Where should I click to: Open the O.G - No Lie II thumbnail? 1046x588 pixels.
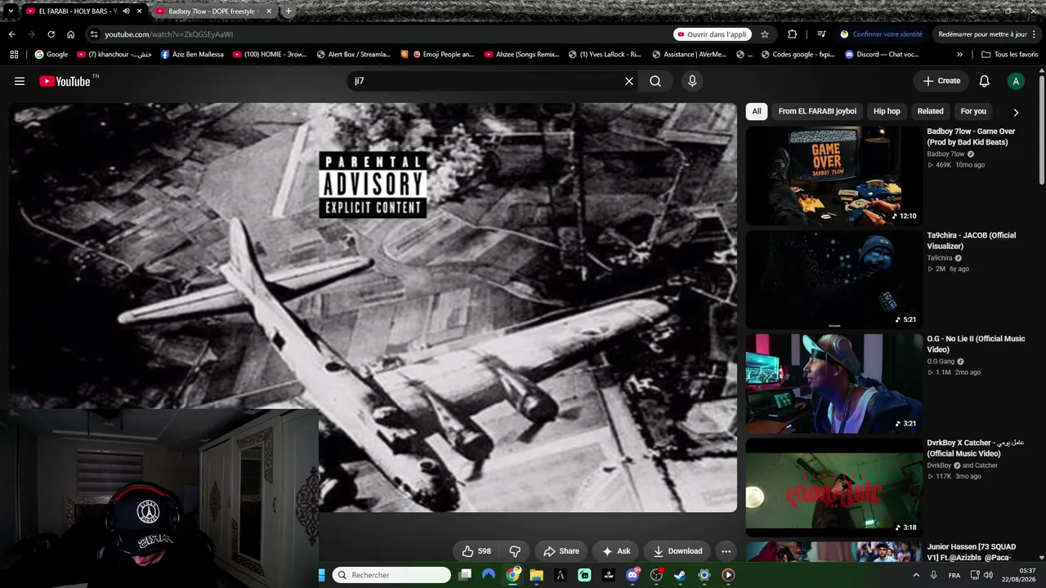834,383
